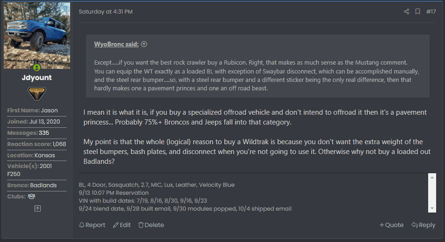Click the green online status indicator
Screen dimensions: 445x242
(36, 67)
